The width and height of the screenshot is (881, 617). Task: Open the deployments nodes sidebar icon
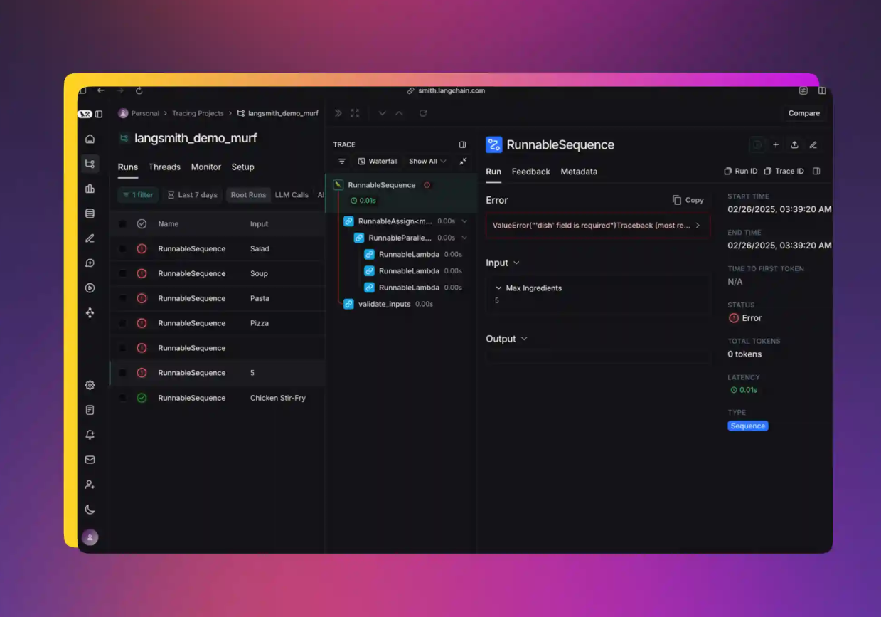click(90, 313)
